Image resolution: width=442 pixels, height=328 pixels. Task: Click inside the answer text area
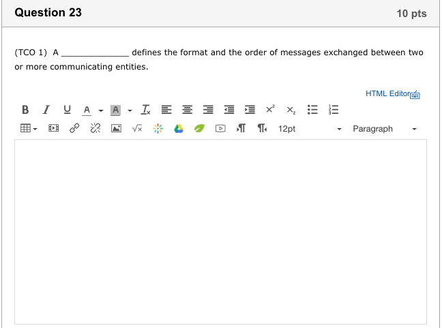pyautogui.click(x=220, y=232)
